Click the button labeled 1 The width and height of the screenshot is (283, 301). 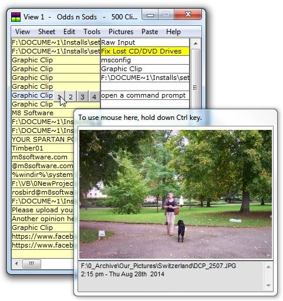(x=59, y=96)
